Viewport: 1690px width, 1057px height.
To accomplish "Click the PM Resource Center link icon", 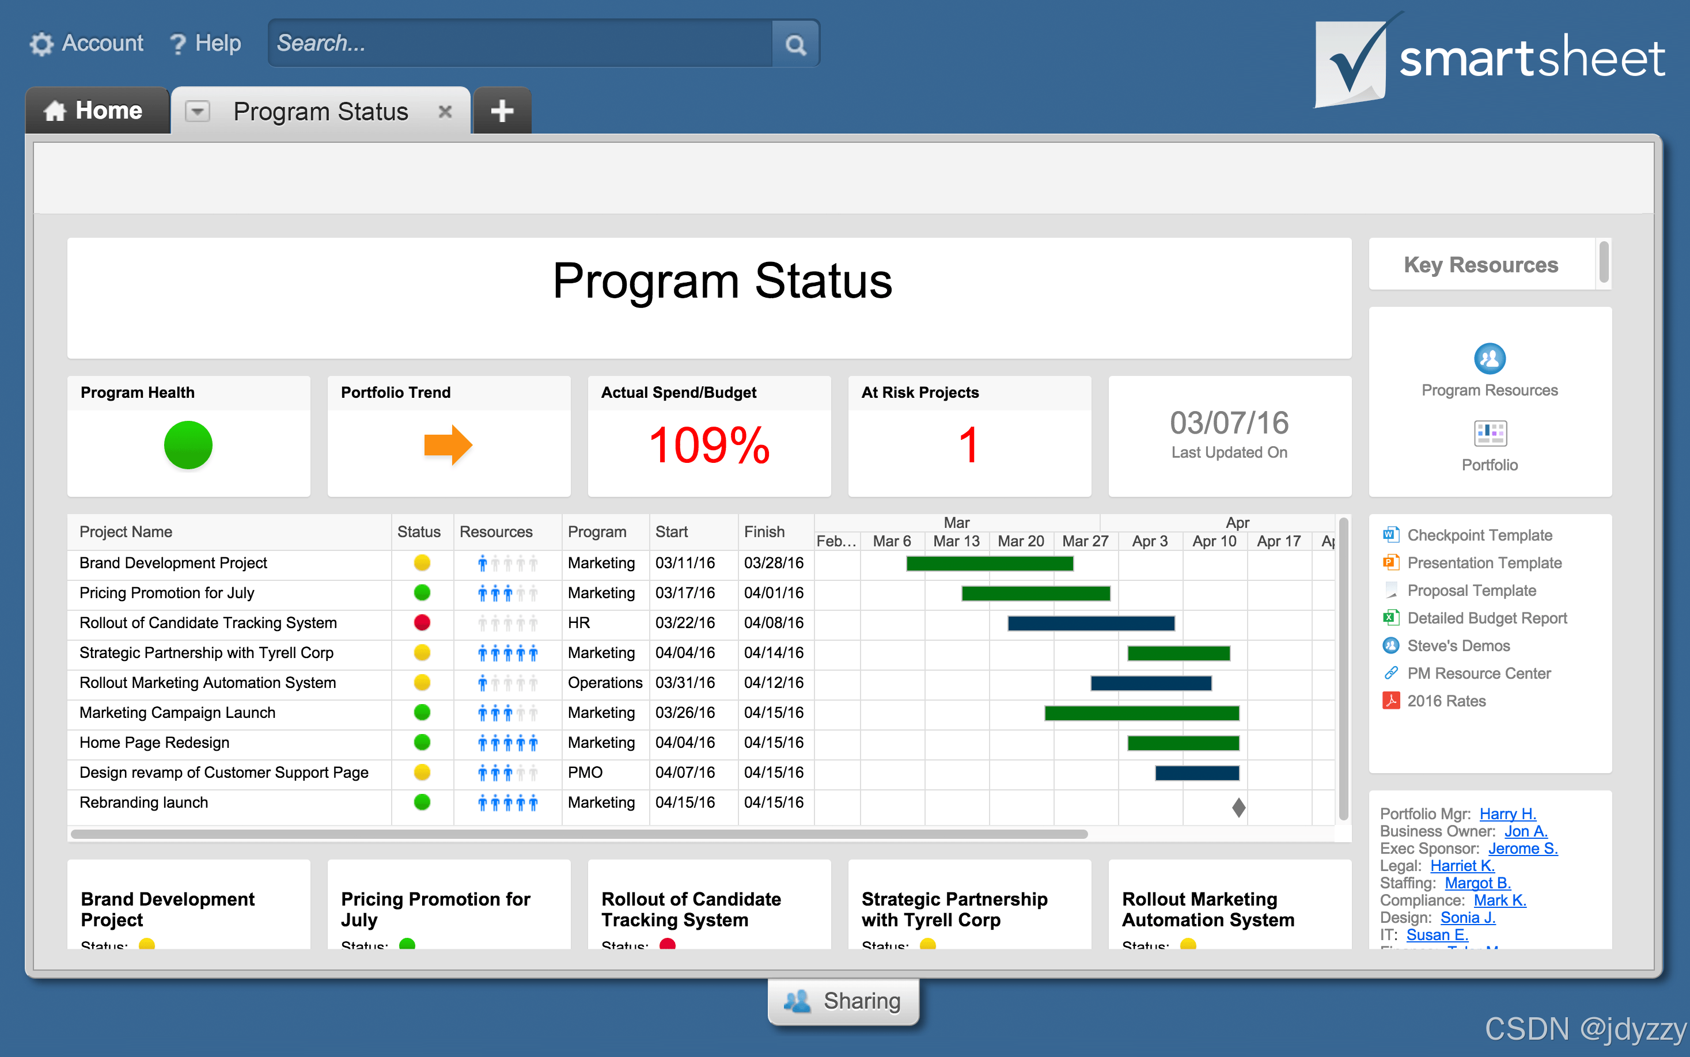I will pyautogui.click(x=1390, y=673).
